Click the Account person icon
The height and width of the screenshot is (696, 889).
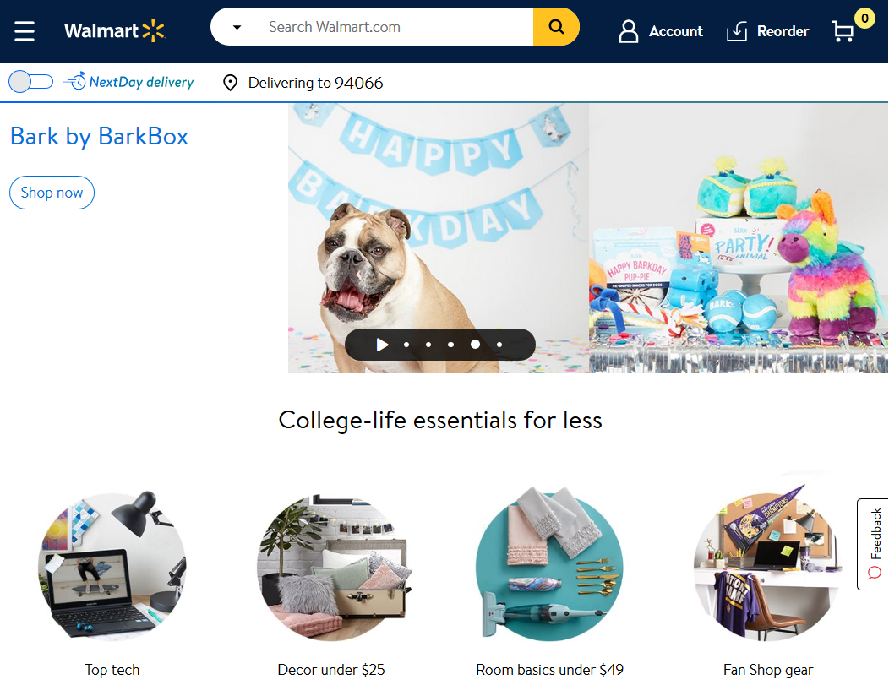pos(628,31)
